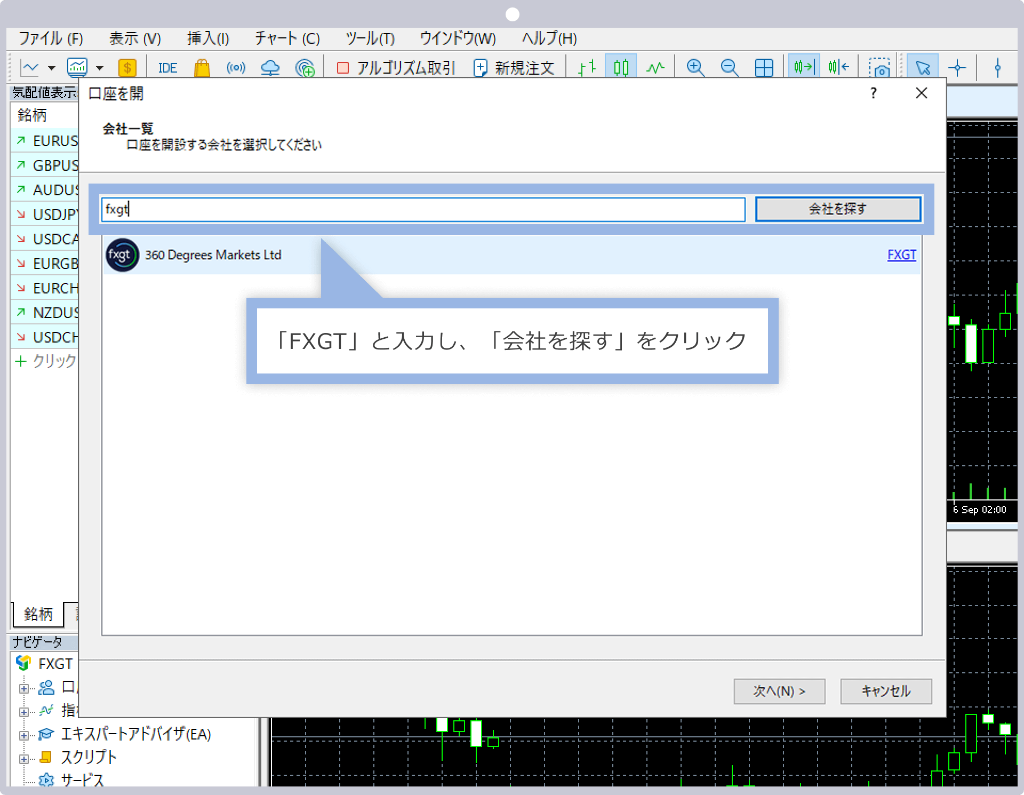Click the 会社を探す search button
This screenshot has width=1024, height=795.
point(838,209)
